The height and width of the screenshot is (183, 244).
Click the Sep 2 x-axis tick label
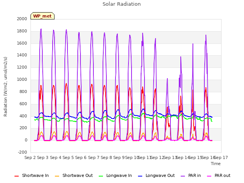click(30, 157)
